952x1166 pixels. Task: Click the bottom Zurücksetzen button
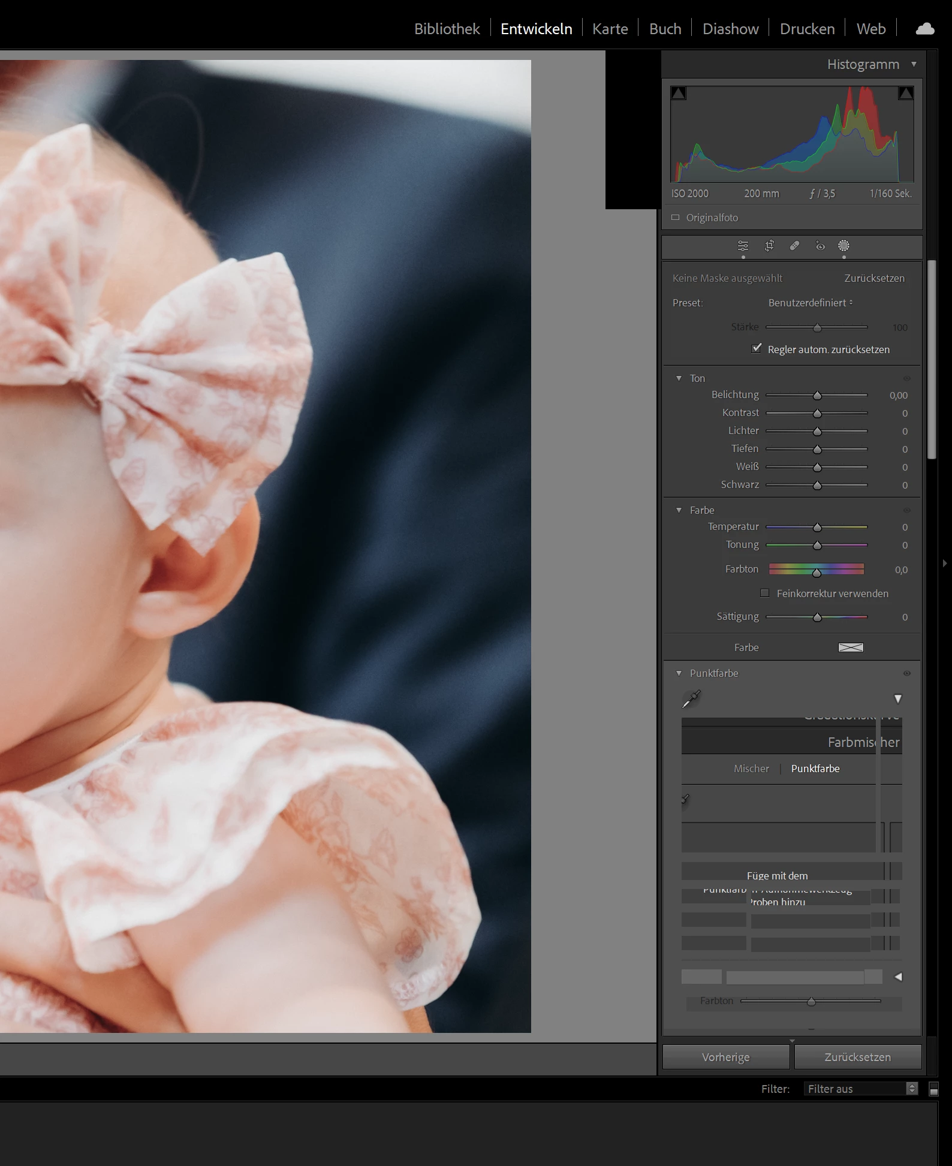click(x=858, y=1057)
